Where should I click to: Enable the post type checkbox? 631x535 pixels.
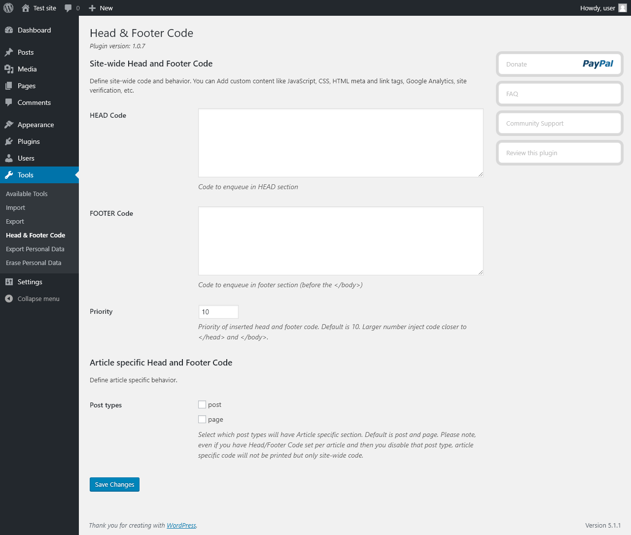click(x=202, y=404)
